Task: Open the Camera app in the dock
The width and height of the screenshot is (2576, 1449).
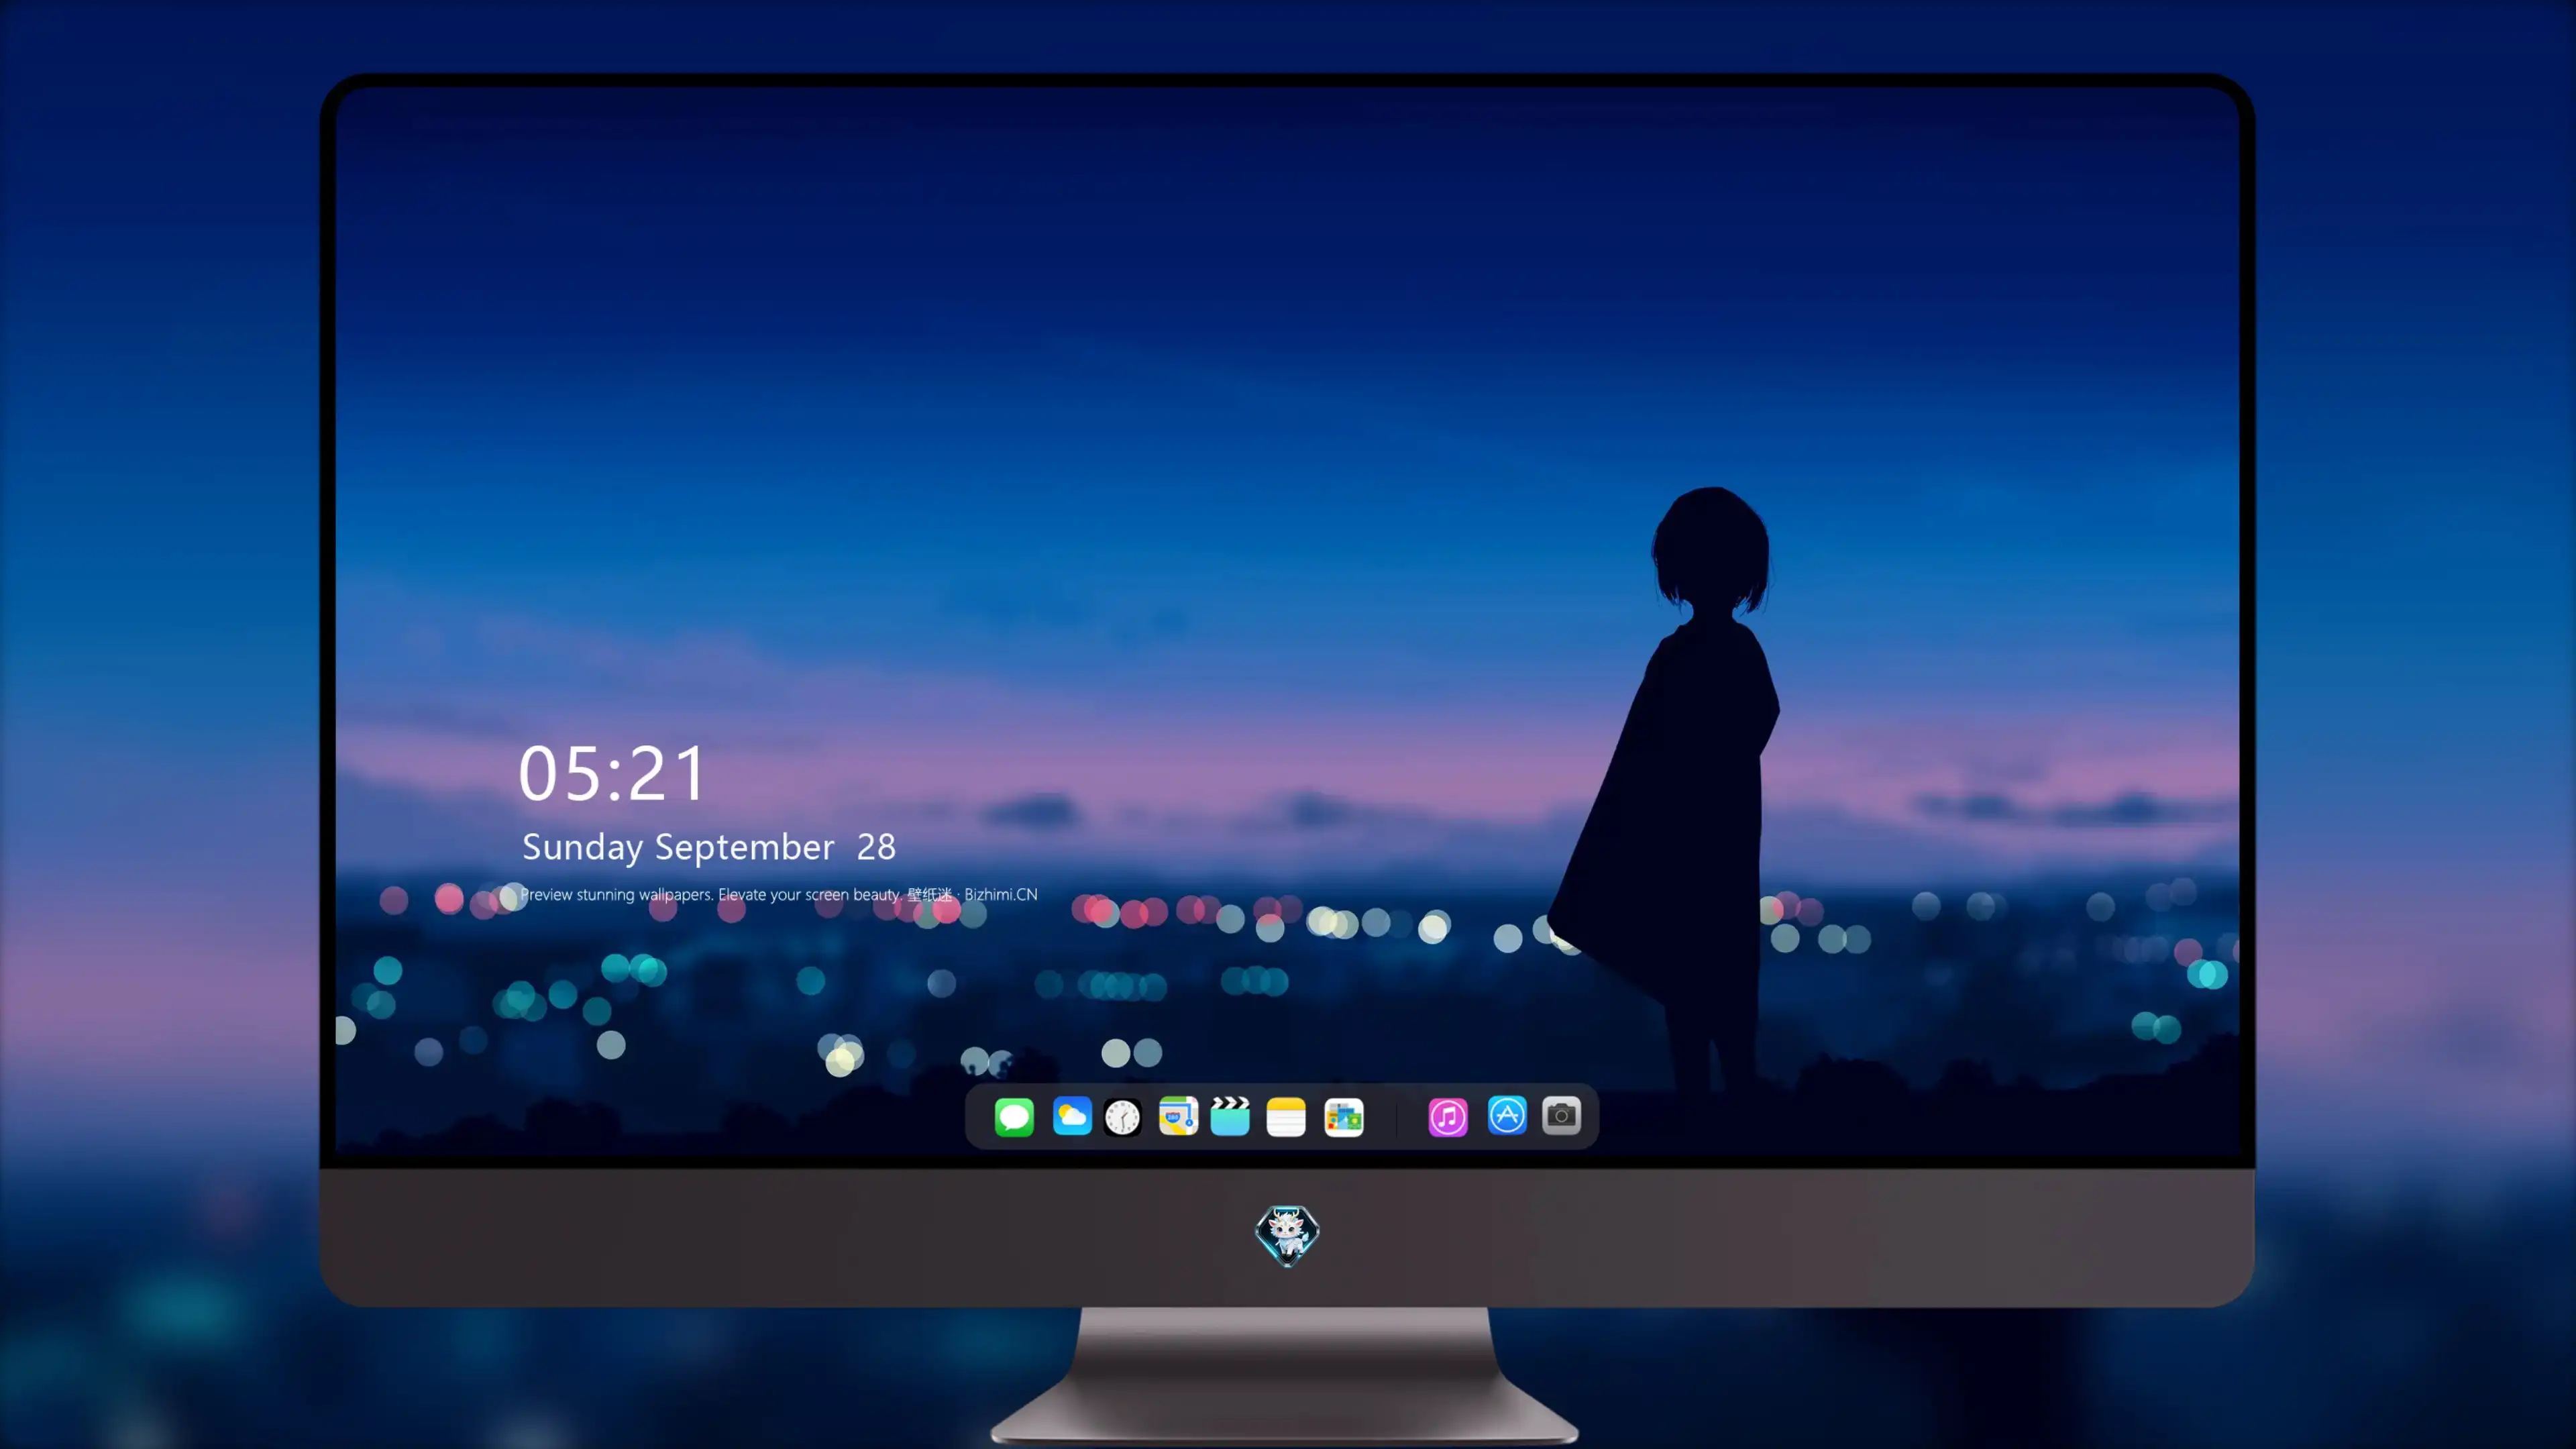Action: point(1561,1115)
